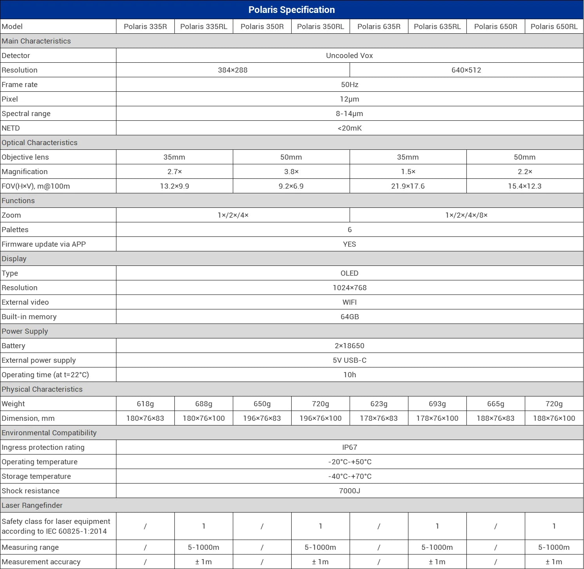Select the "IP67" ingress protection value
Viewport: 584px width, 569px height.
click(350, 447)
